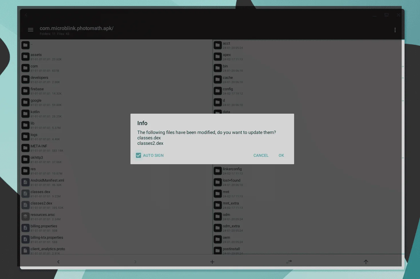Open the assets folder icon
The image size is (420, 279).
click(25, 56)
